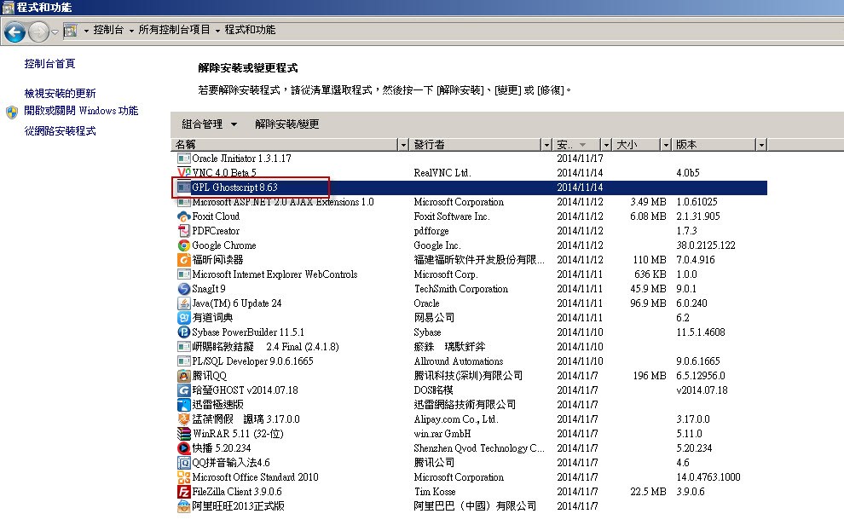Open the 名稱 column filter dropdown
844x531 pixels.
tap(403, 145)
